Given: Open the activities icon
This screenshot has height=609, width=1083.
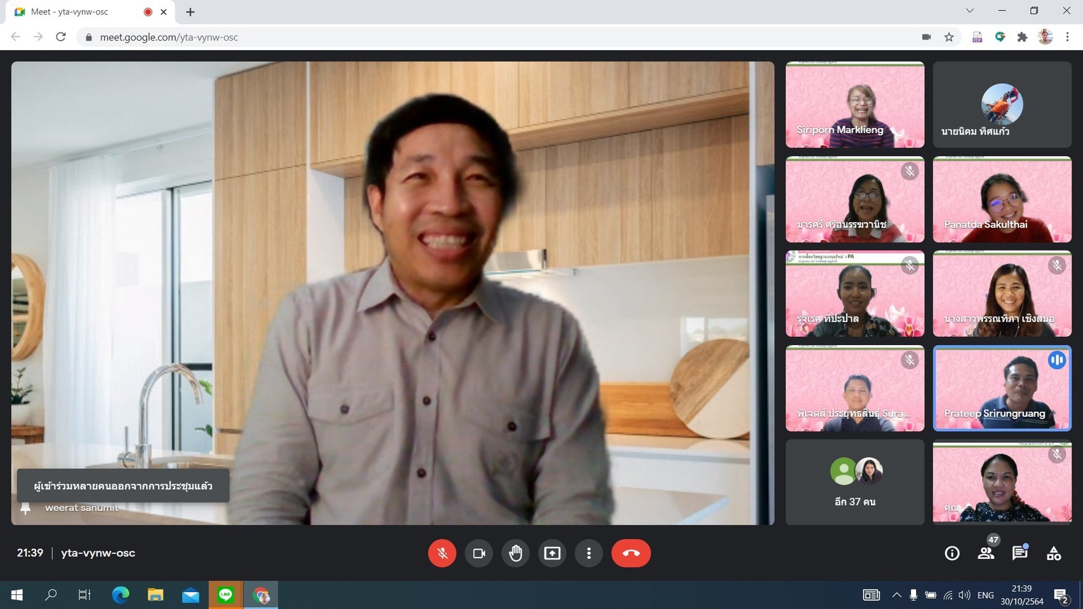Looking at the screenshot, I should pos(1054,553).
